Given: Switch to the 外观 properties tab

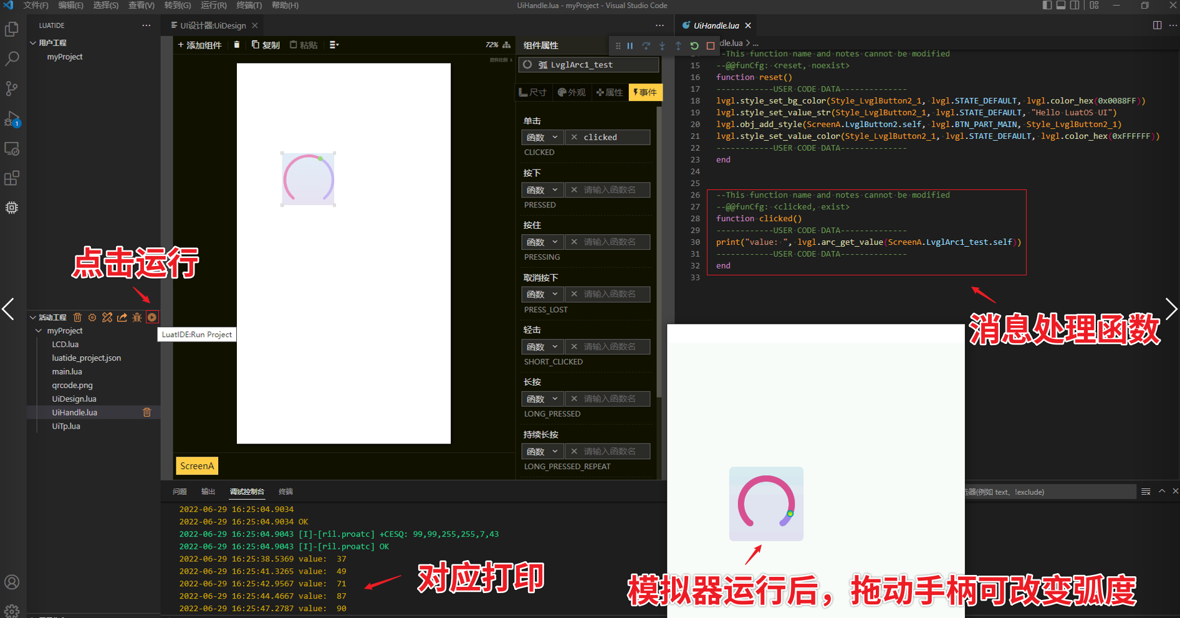Looking at the screenshot, I should pos(572,92).
